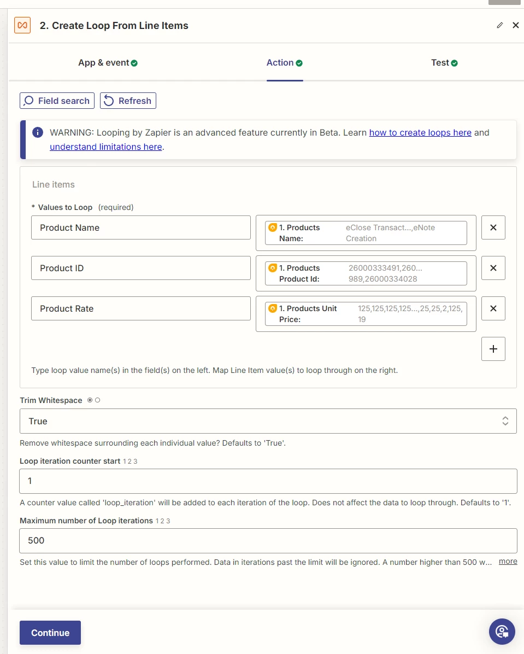Click the app icon in Products Product Id pill
Screen dimensions: 524x654
273,268
